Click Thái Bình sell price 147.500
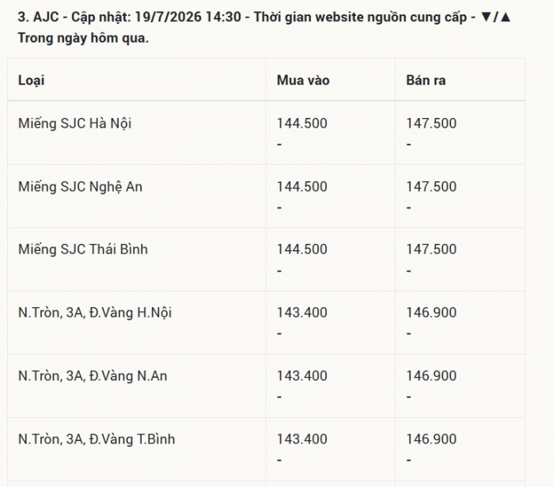554x487 pixels. 431,249
